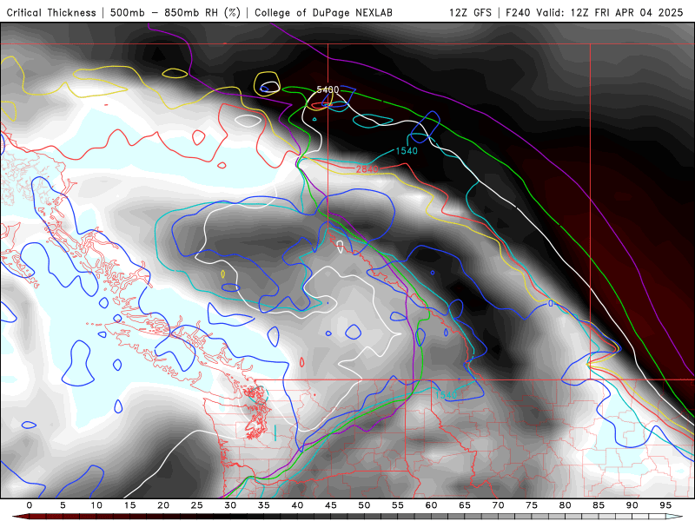The height and width of the screenshot is (521, 695).
Task: Select the '12Z GFS' model run label
Action: (x=470, y=13)
